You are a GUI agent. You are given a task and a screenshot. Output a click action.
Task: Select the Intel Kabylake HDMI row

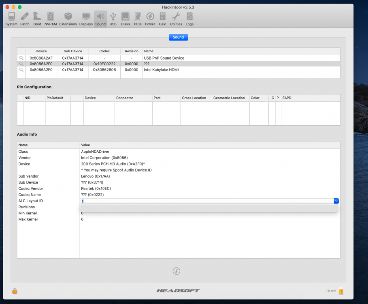tap(179, 70)
